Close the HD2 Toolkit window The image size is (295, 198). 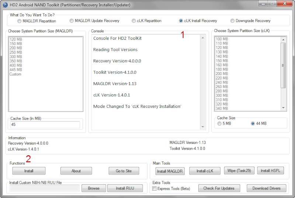tap(285, 4)
